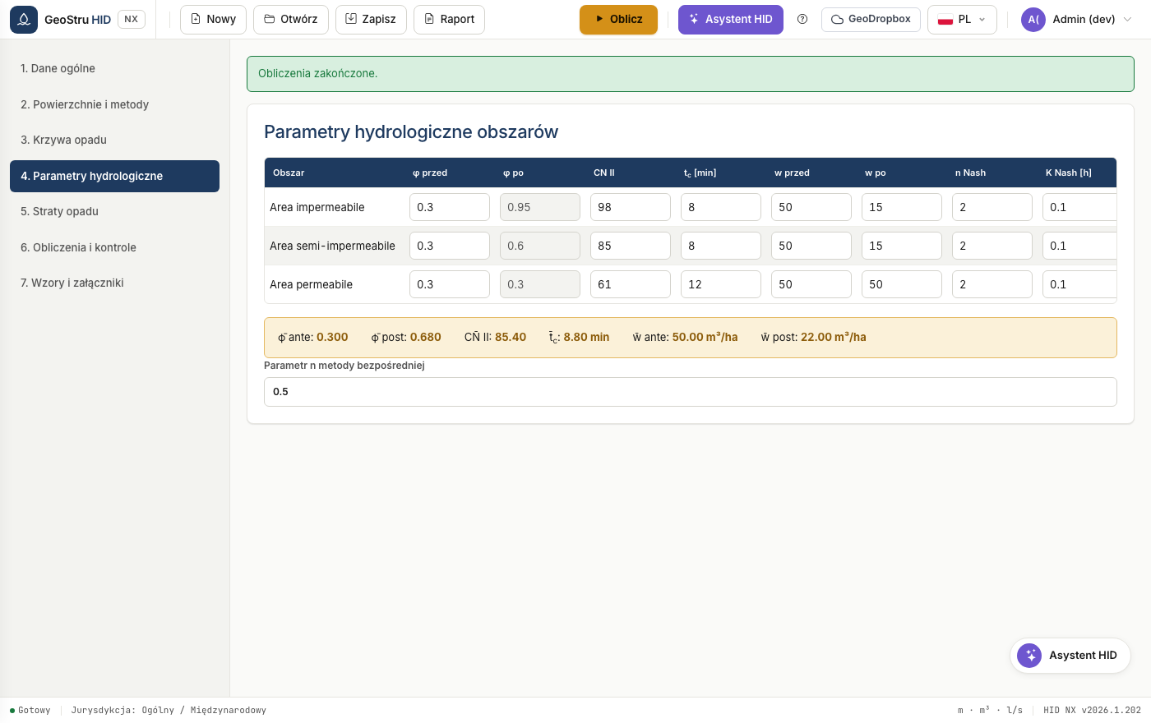Edit w po for Area permeable
Viewport: 1151px width, 723px height.
(902, 284)
